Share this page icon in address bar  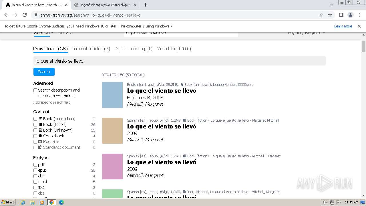coord(321,15)
